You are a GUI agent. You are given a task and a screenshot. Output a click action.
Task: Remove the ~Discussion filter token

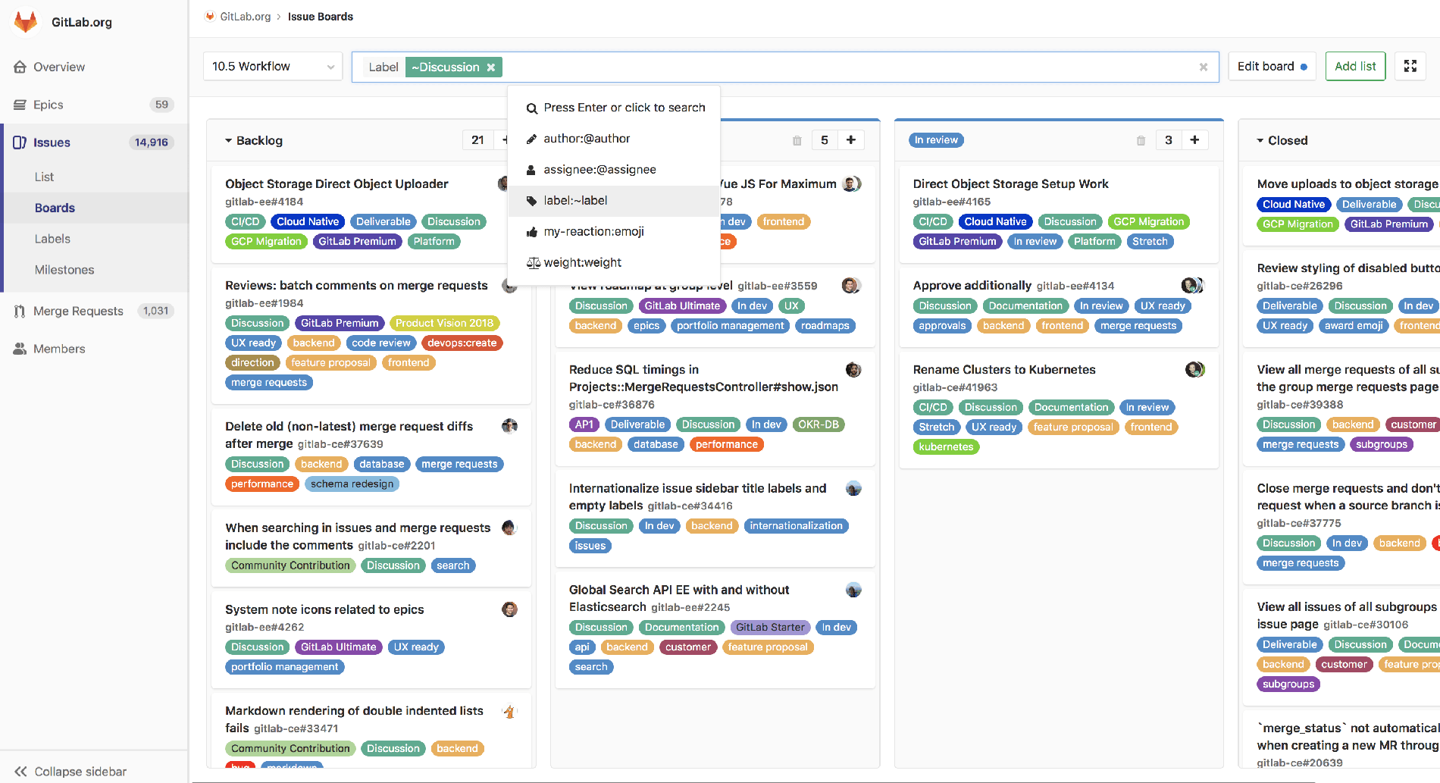point(491,67)
